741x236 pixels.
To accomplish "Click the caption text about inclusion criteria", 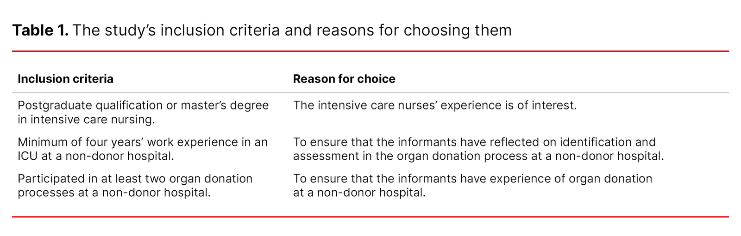I will (x=292, y=30).
